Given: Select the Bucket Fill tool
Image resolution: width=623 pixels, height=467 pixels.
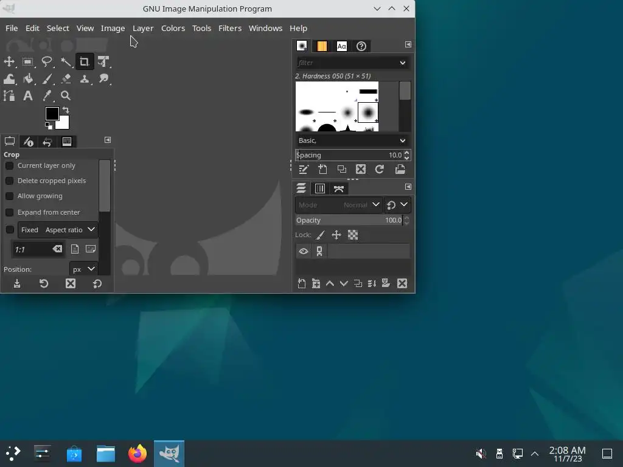Looking at the screenshot, I should (28, 78).
